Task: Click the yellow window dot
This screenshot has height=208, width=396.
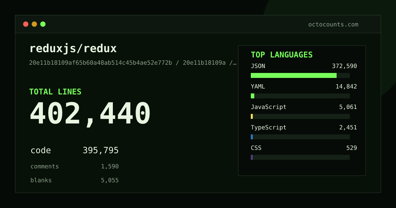Action: [x=34, y=24]
